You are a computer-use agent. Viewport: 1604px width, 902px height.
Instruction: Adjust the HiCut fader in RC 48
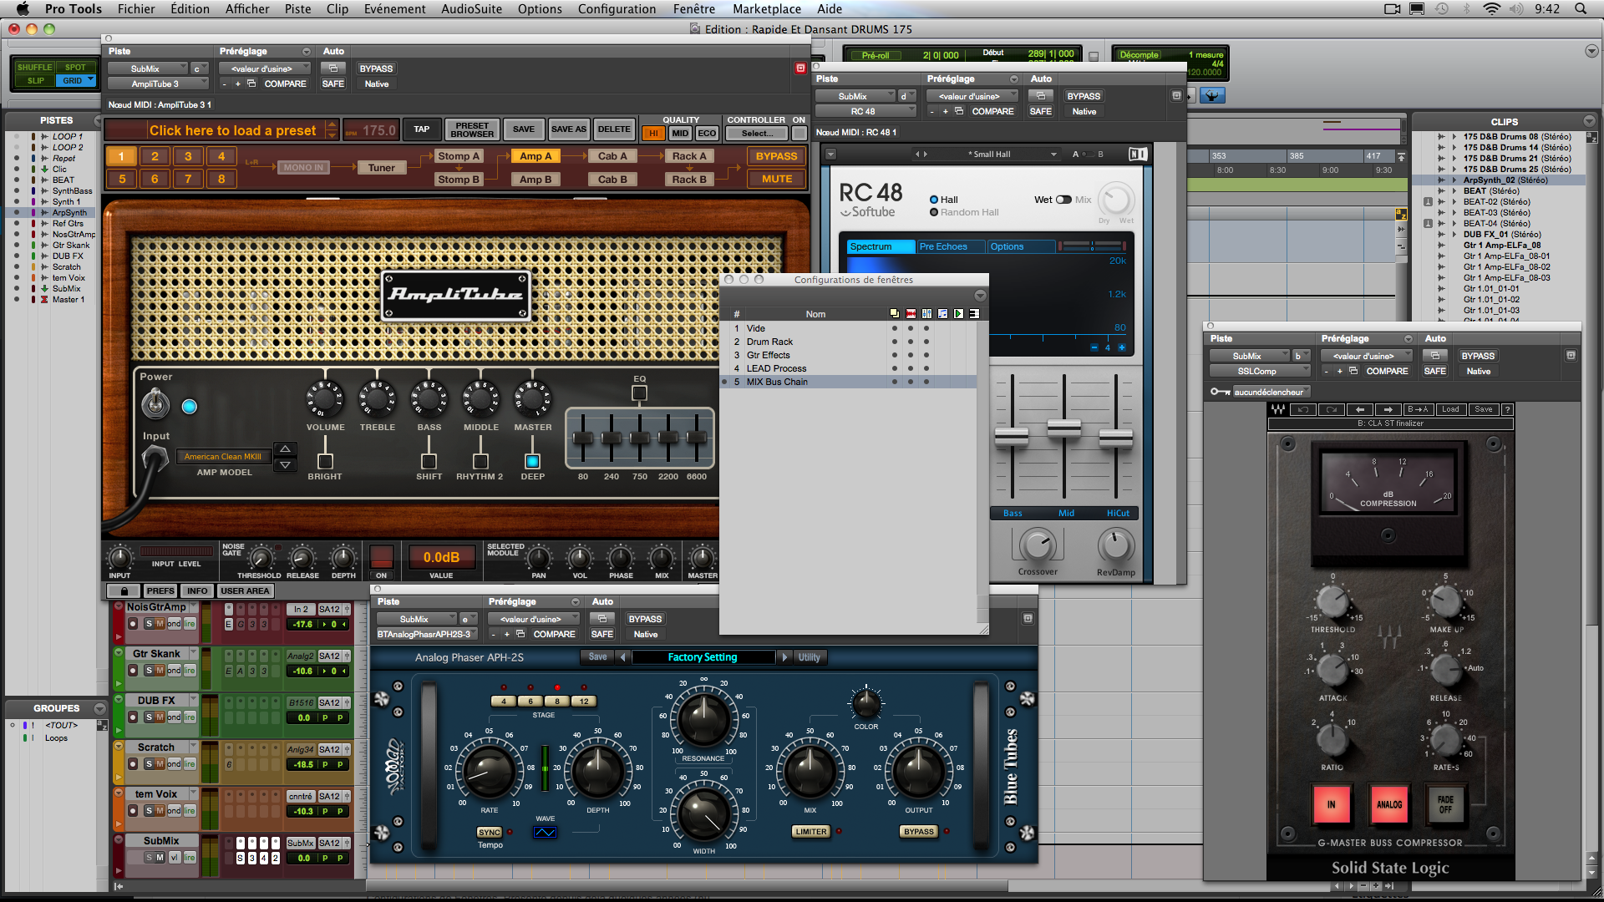pyautogui.click(x=1115, y=438)
